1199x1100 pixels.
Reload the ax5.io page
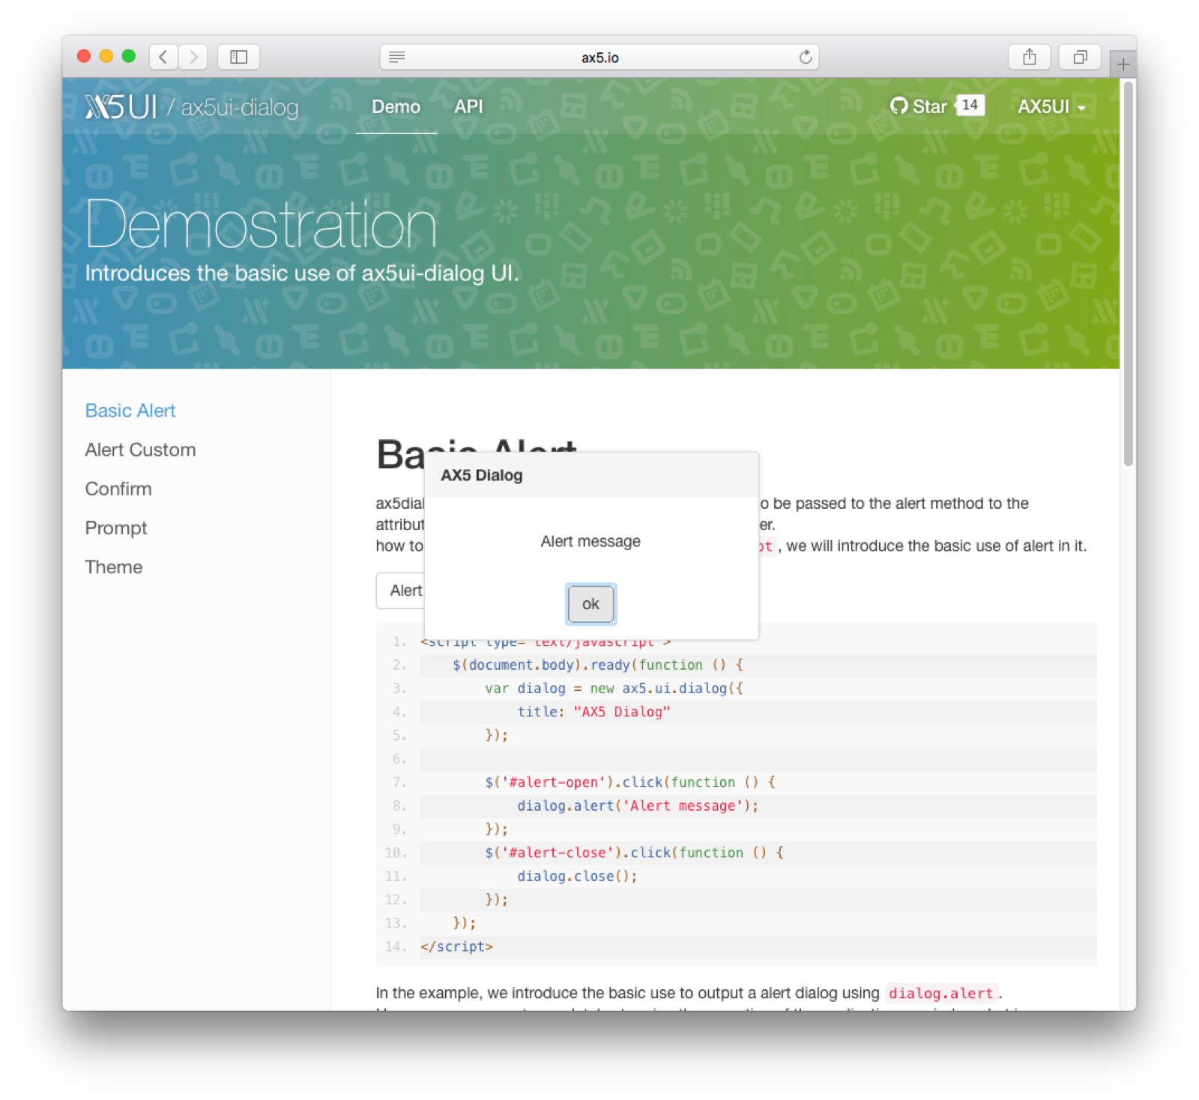[806, 57]
